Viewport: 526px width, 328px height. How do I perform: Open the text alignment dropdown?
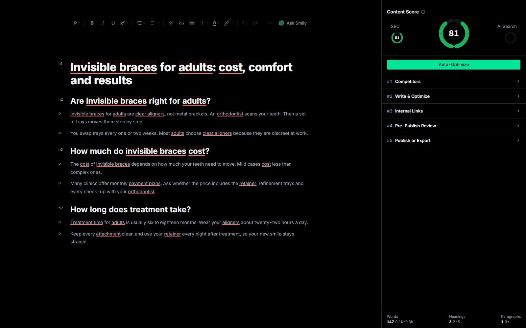(x=154, y=23)
